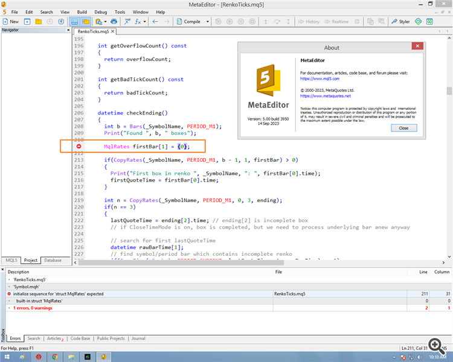
Task: Open the Edit menu
Action: [29, 12]
